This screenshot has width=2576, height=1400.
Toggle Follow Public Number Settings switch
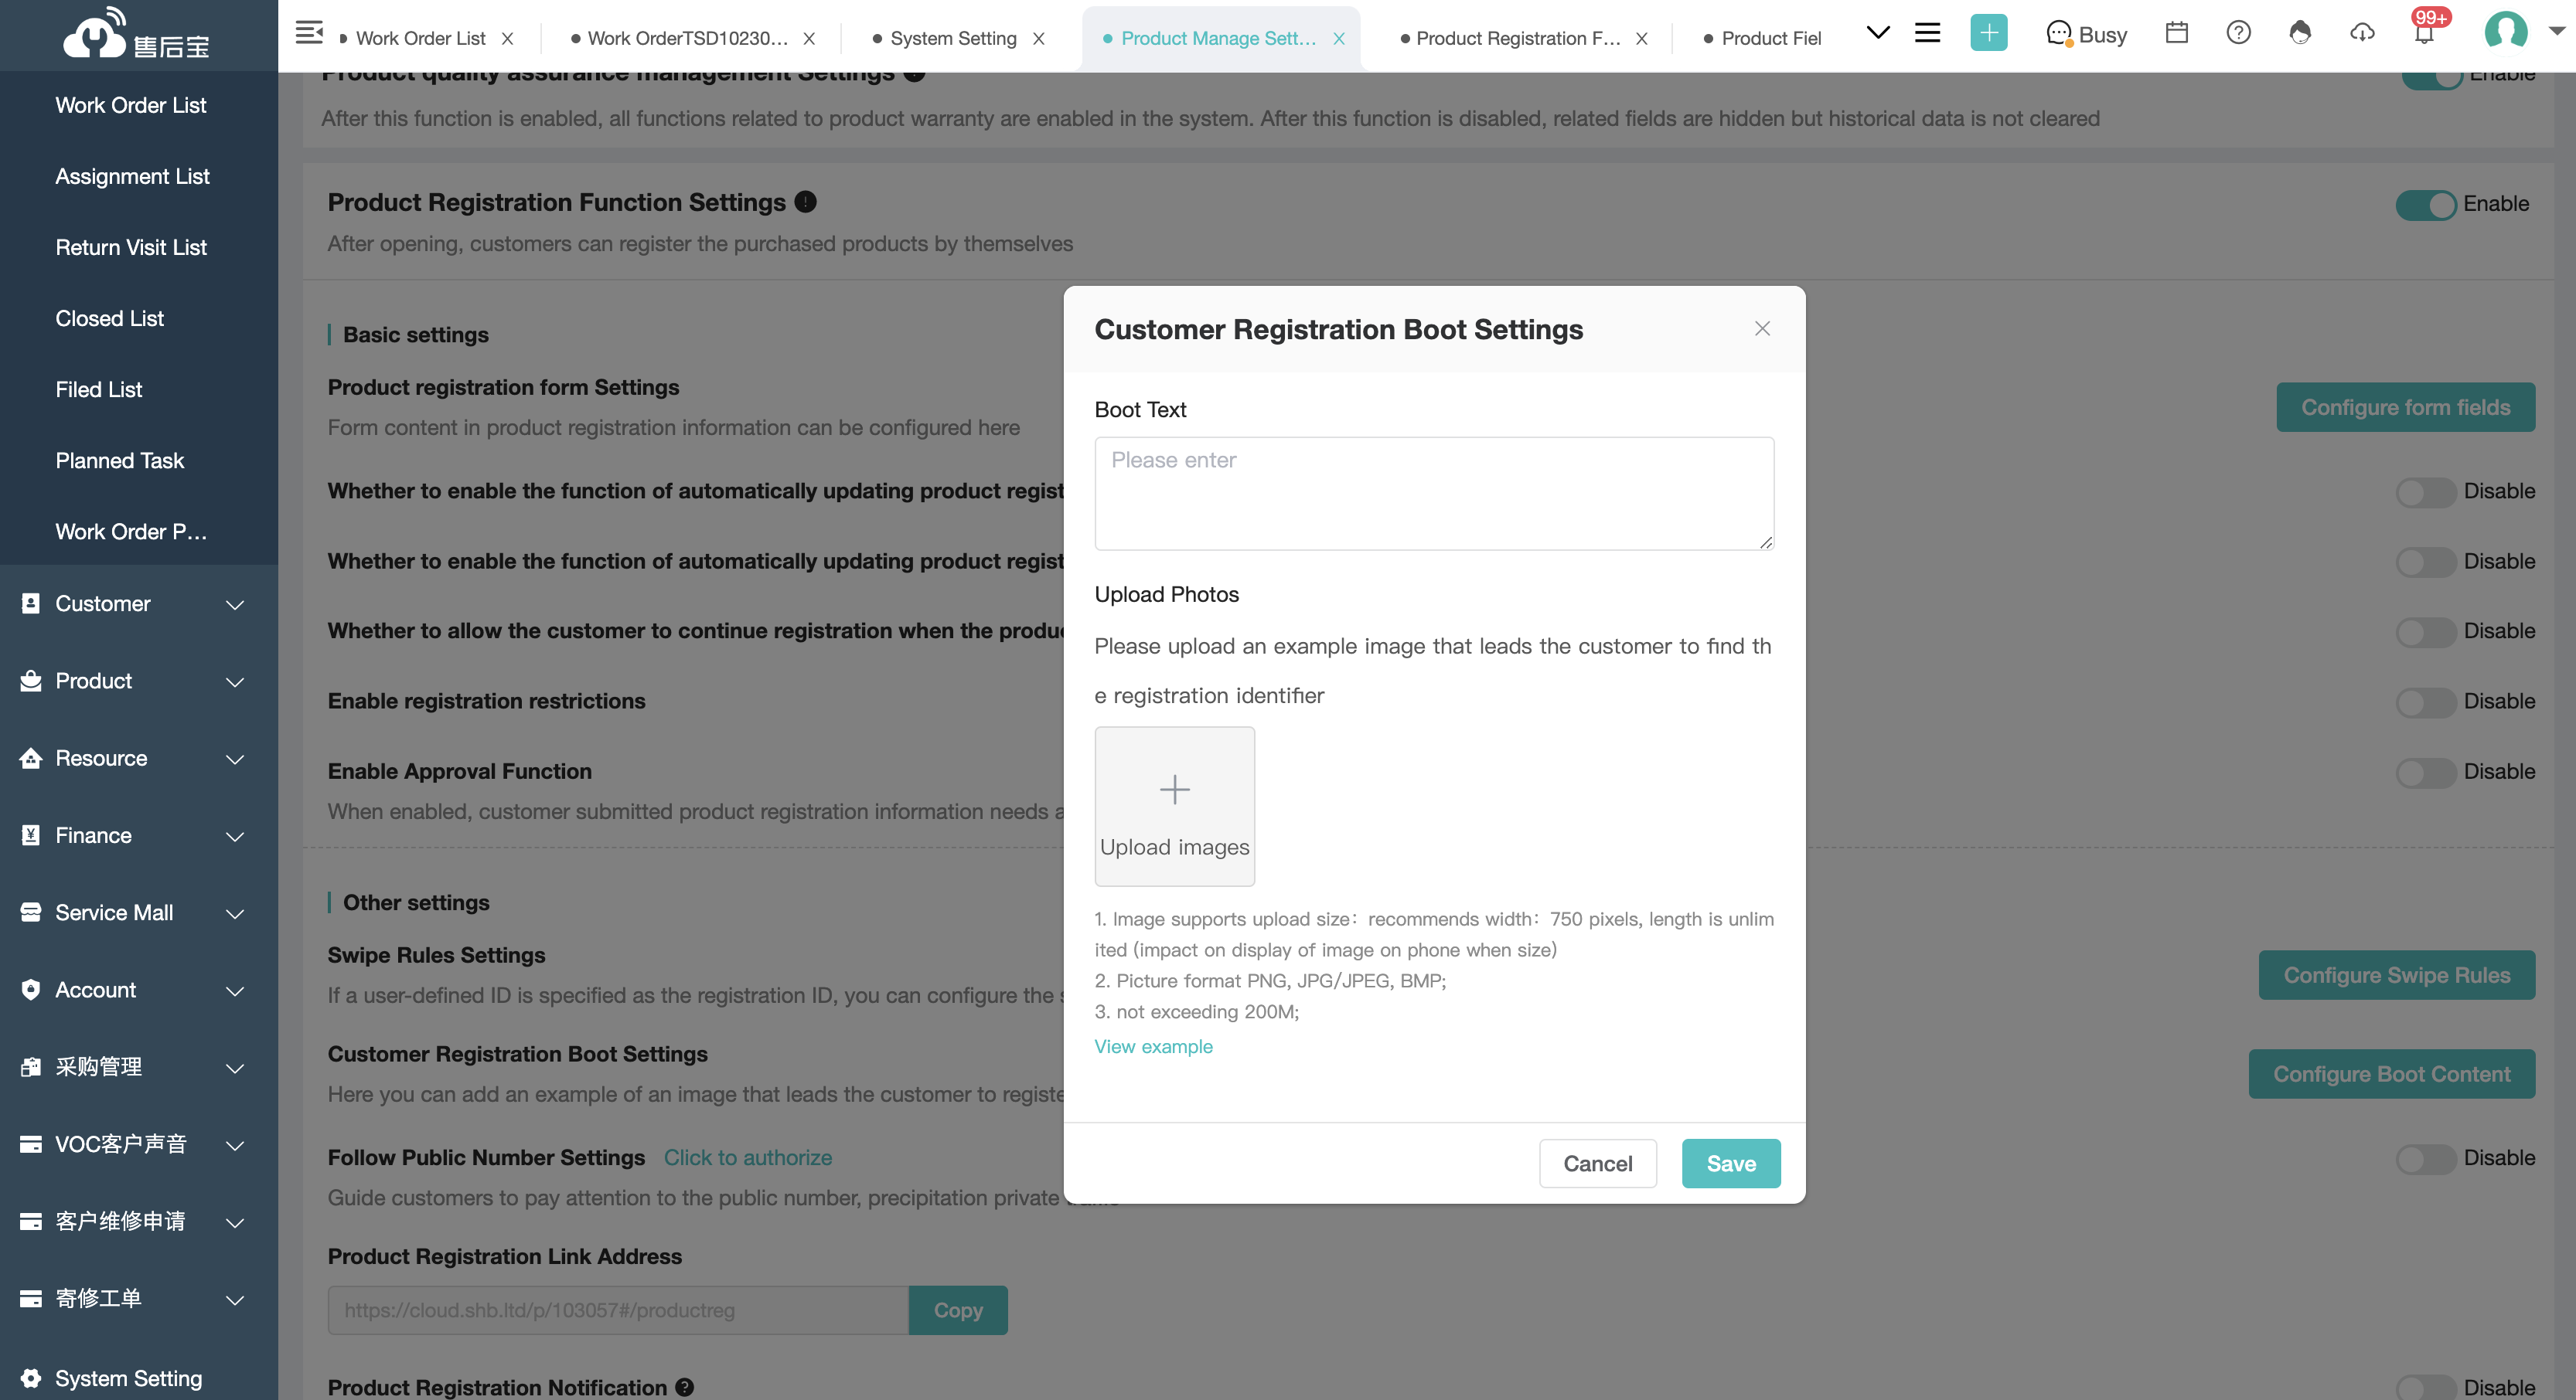coord(2425,1159)
